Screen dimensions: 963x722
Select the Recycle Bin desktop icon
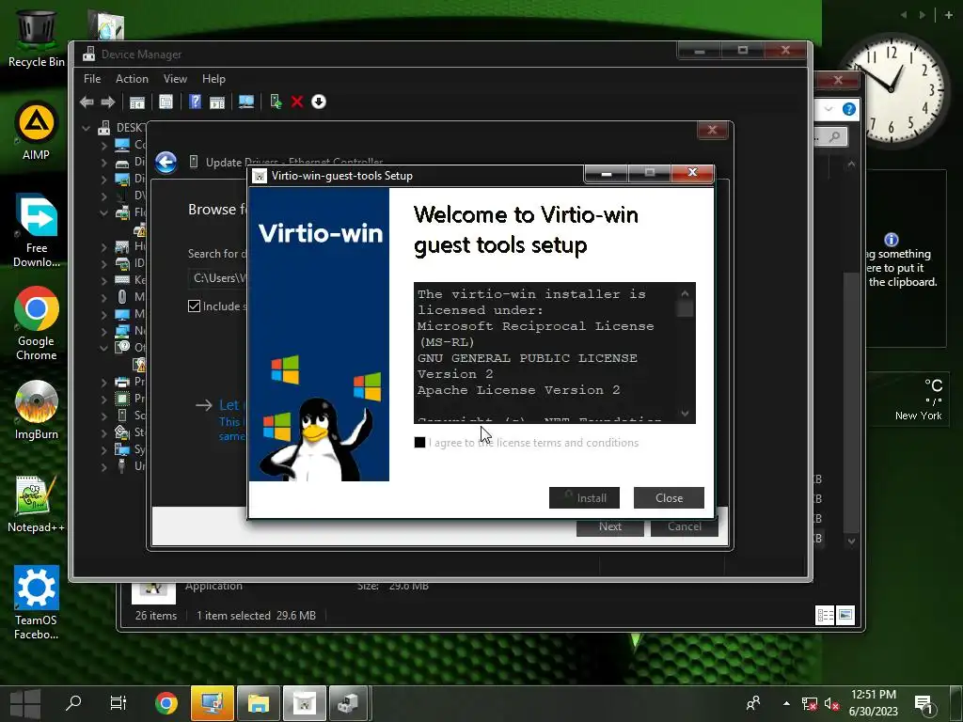[x=36, y=38]
